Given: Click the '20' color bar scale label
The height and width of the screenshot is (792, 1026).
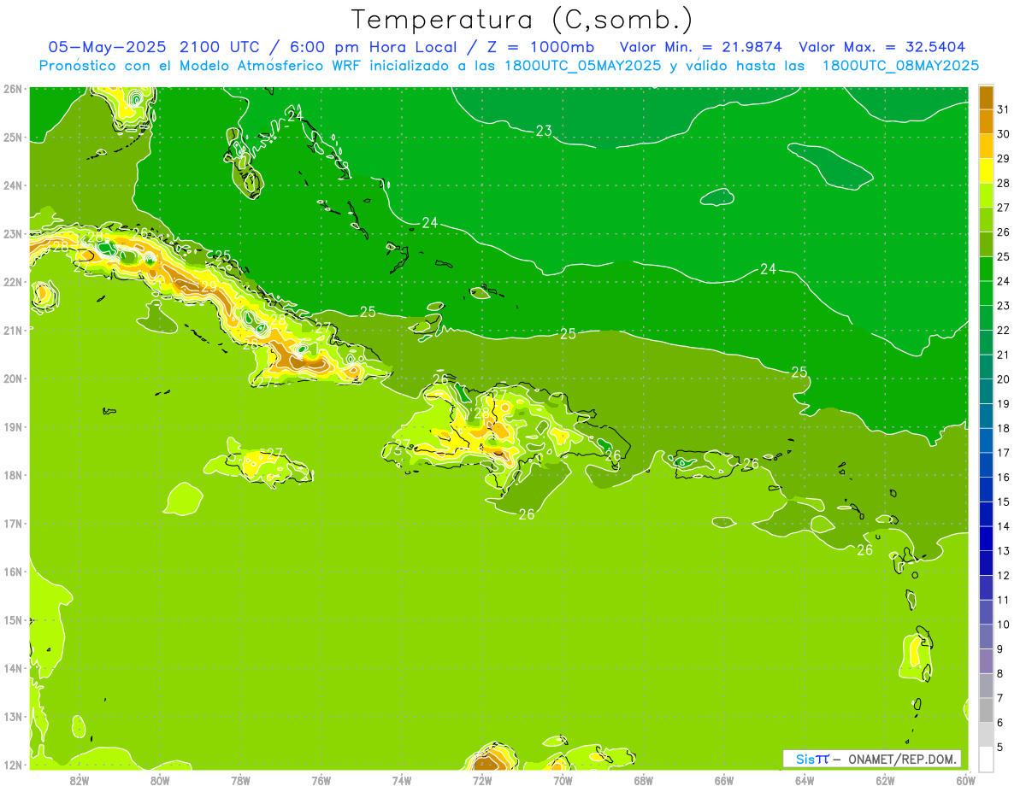Looking at the screenshot, I should click(1002, 379).
